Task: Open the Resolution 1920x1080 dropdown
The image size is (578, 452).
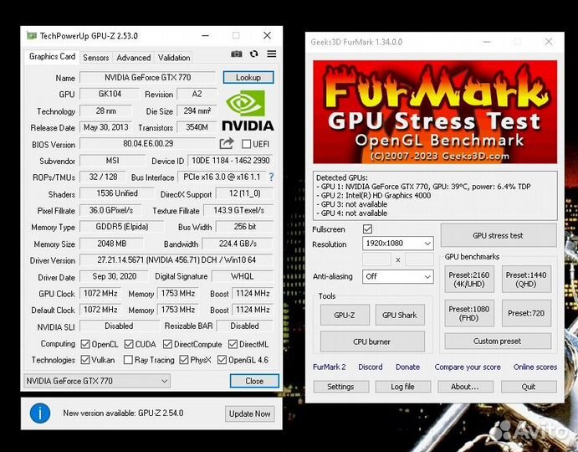Action: click(398, 244)
